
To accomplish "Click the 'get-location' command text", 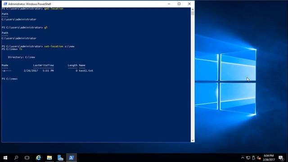I will 54,9.
